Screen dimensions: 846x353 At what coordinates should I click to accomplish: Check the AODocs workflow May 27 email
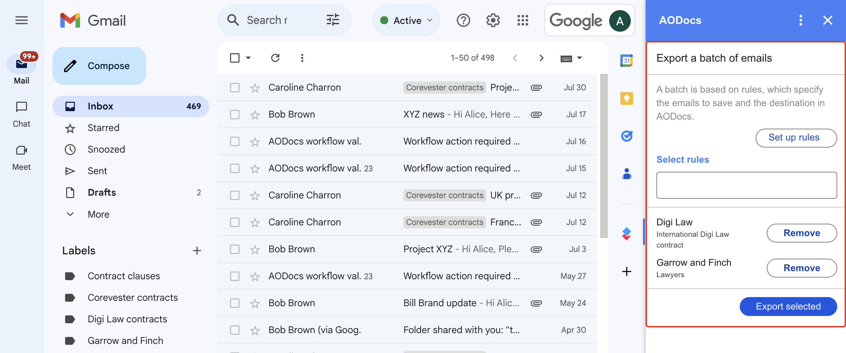pos(234,276)
